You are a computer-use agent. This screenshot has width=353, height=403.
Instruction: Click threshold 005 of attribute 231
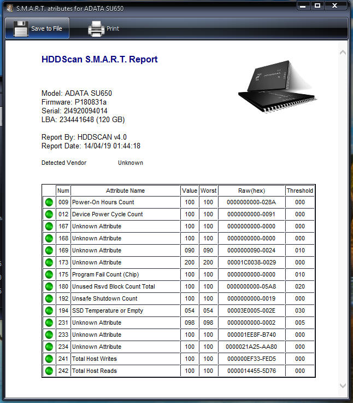point(300,323)
